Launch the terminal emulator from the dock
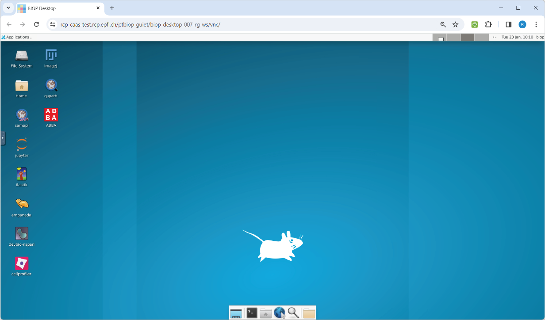Viewport: 545px width, 320px height. (x=252, y=313)
